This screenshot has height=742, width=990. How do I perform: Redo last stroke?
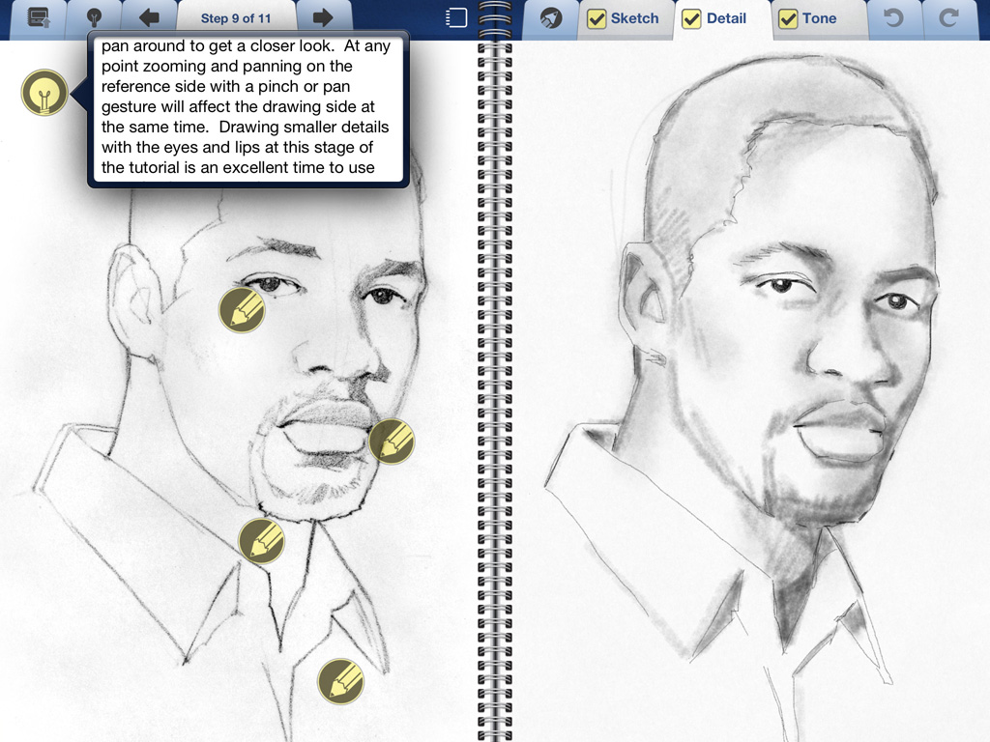(x=948, y=17)
